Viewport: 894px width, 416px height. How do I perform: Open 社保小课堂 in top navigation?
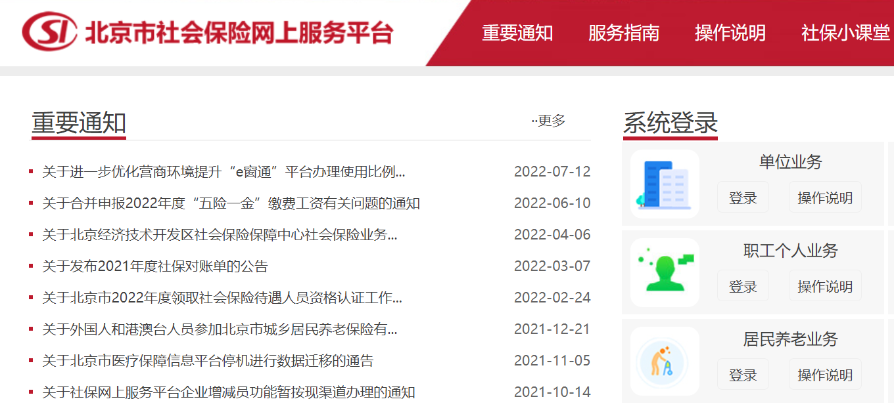[x=845, y=33]
